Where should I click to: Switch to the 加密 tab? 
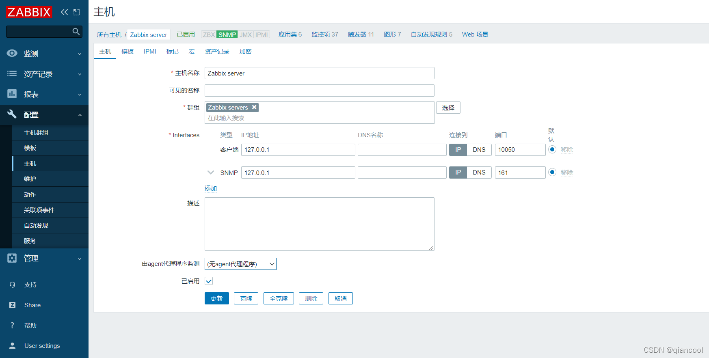[245, 52]
